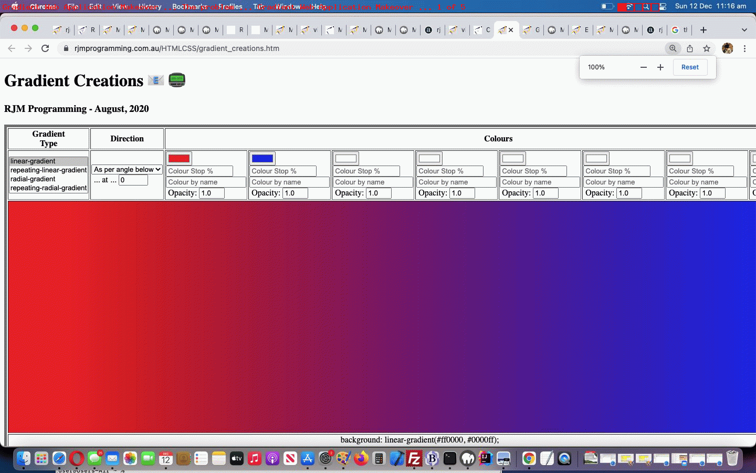The width and height of the screenshot is (756, 473).
Task: Increase zoom with the plus button
Action: [660, 67]
